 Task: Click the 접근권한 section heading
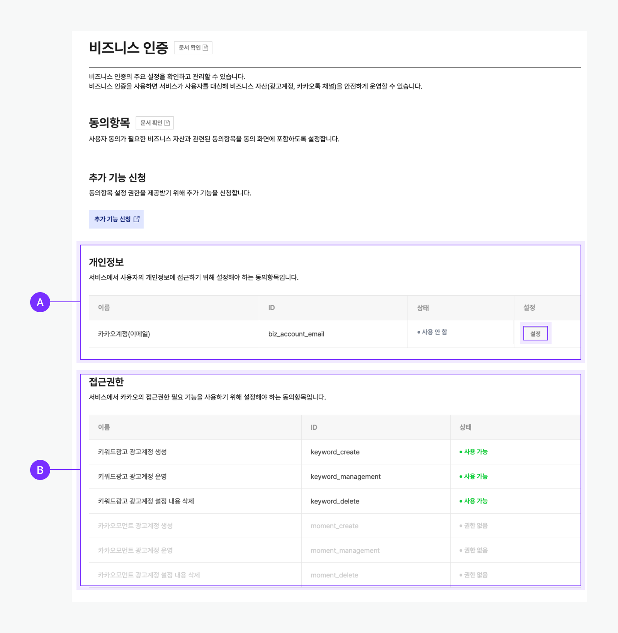[106, 382]
